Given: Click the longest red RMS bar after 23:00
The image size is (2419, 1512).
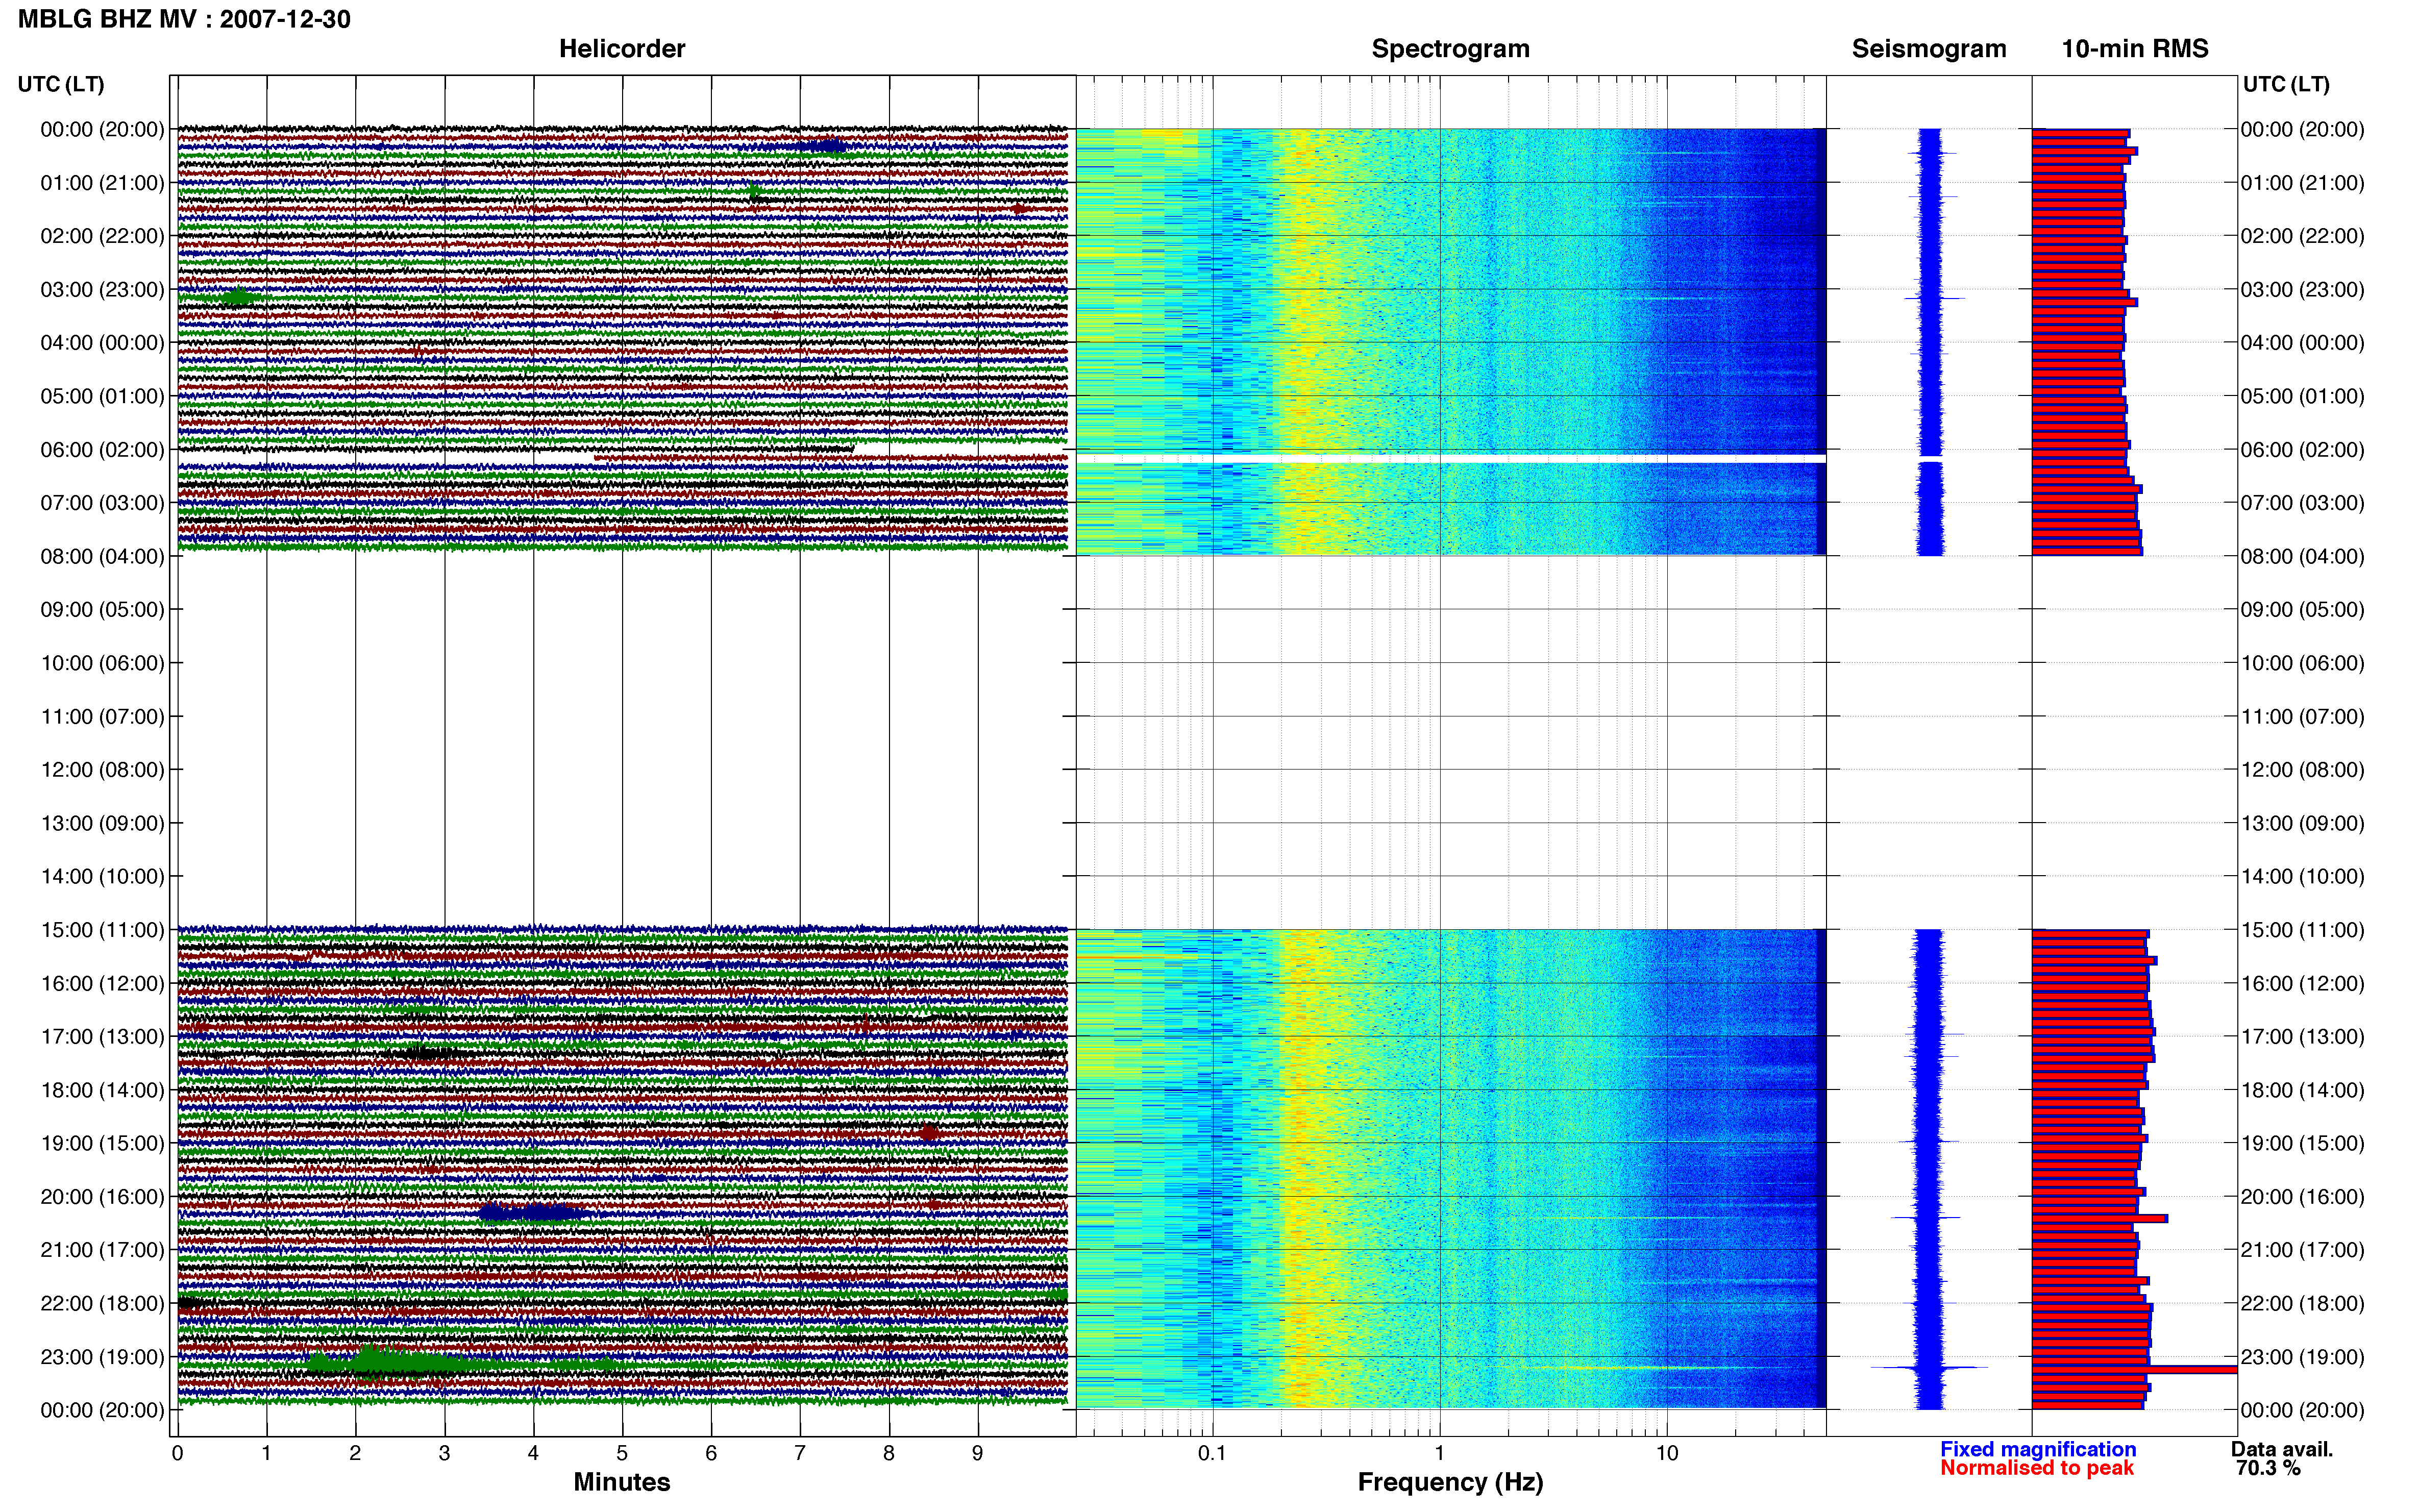Looking at the screenshot, I should (x=2134, y=1369).
